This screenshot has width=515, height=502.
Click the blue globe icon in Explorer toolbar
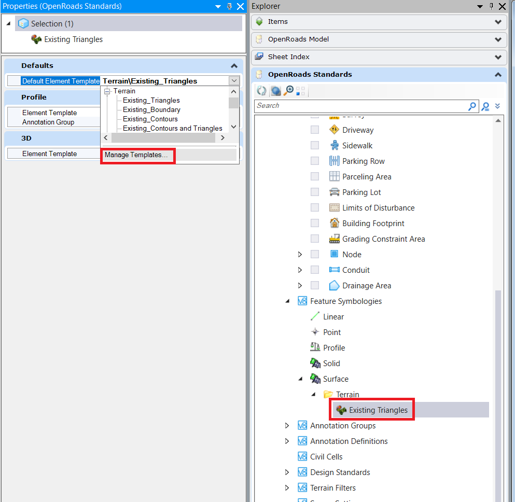pyautogui.click(x=275, y=91)
